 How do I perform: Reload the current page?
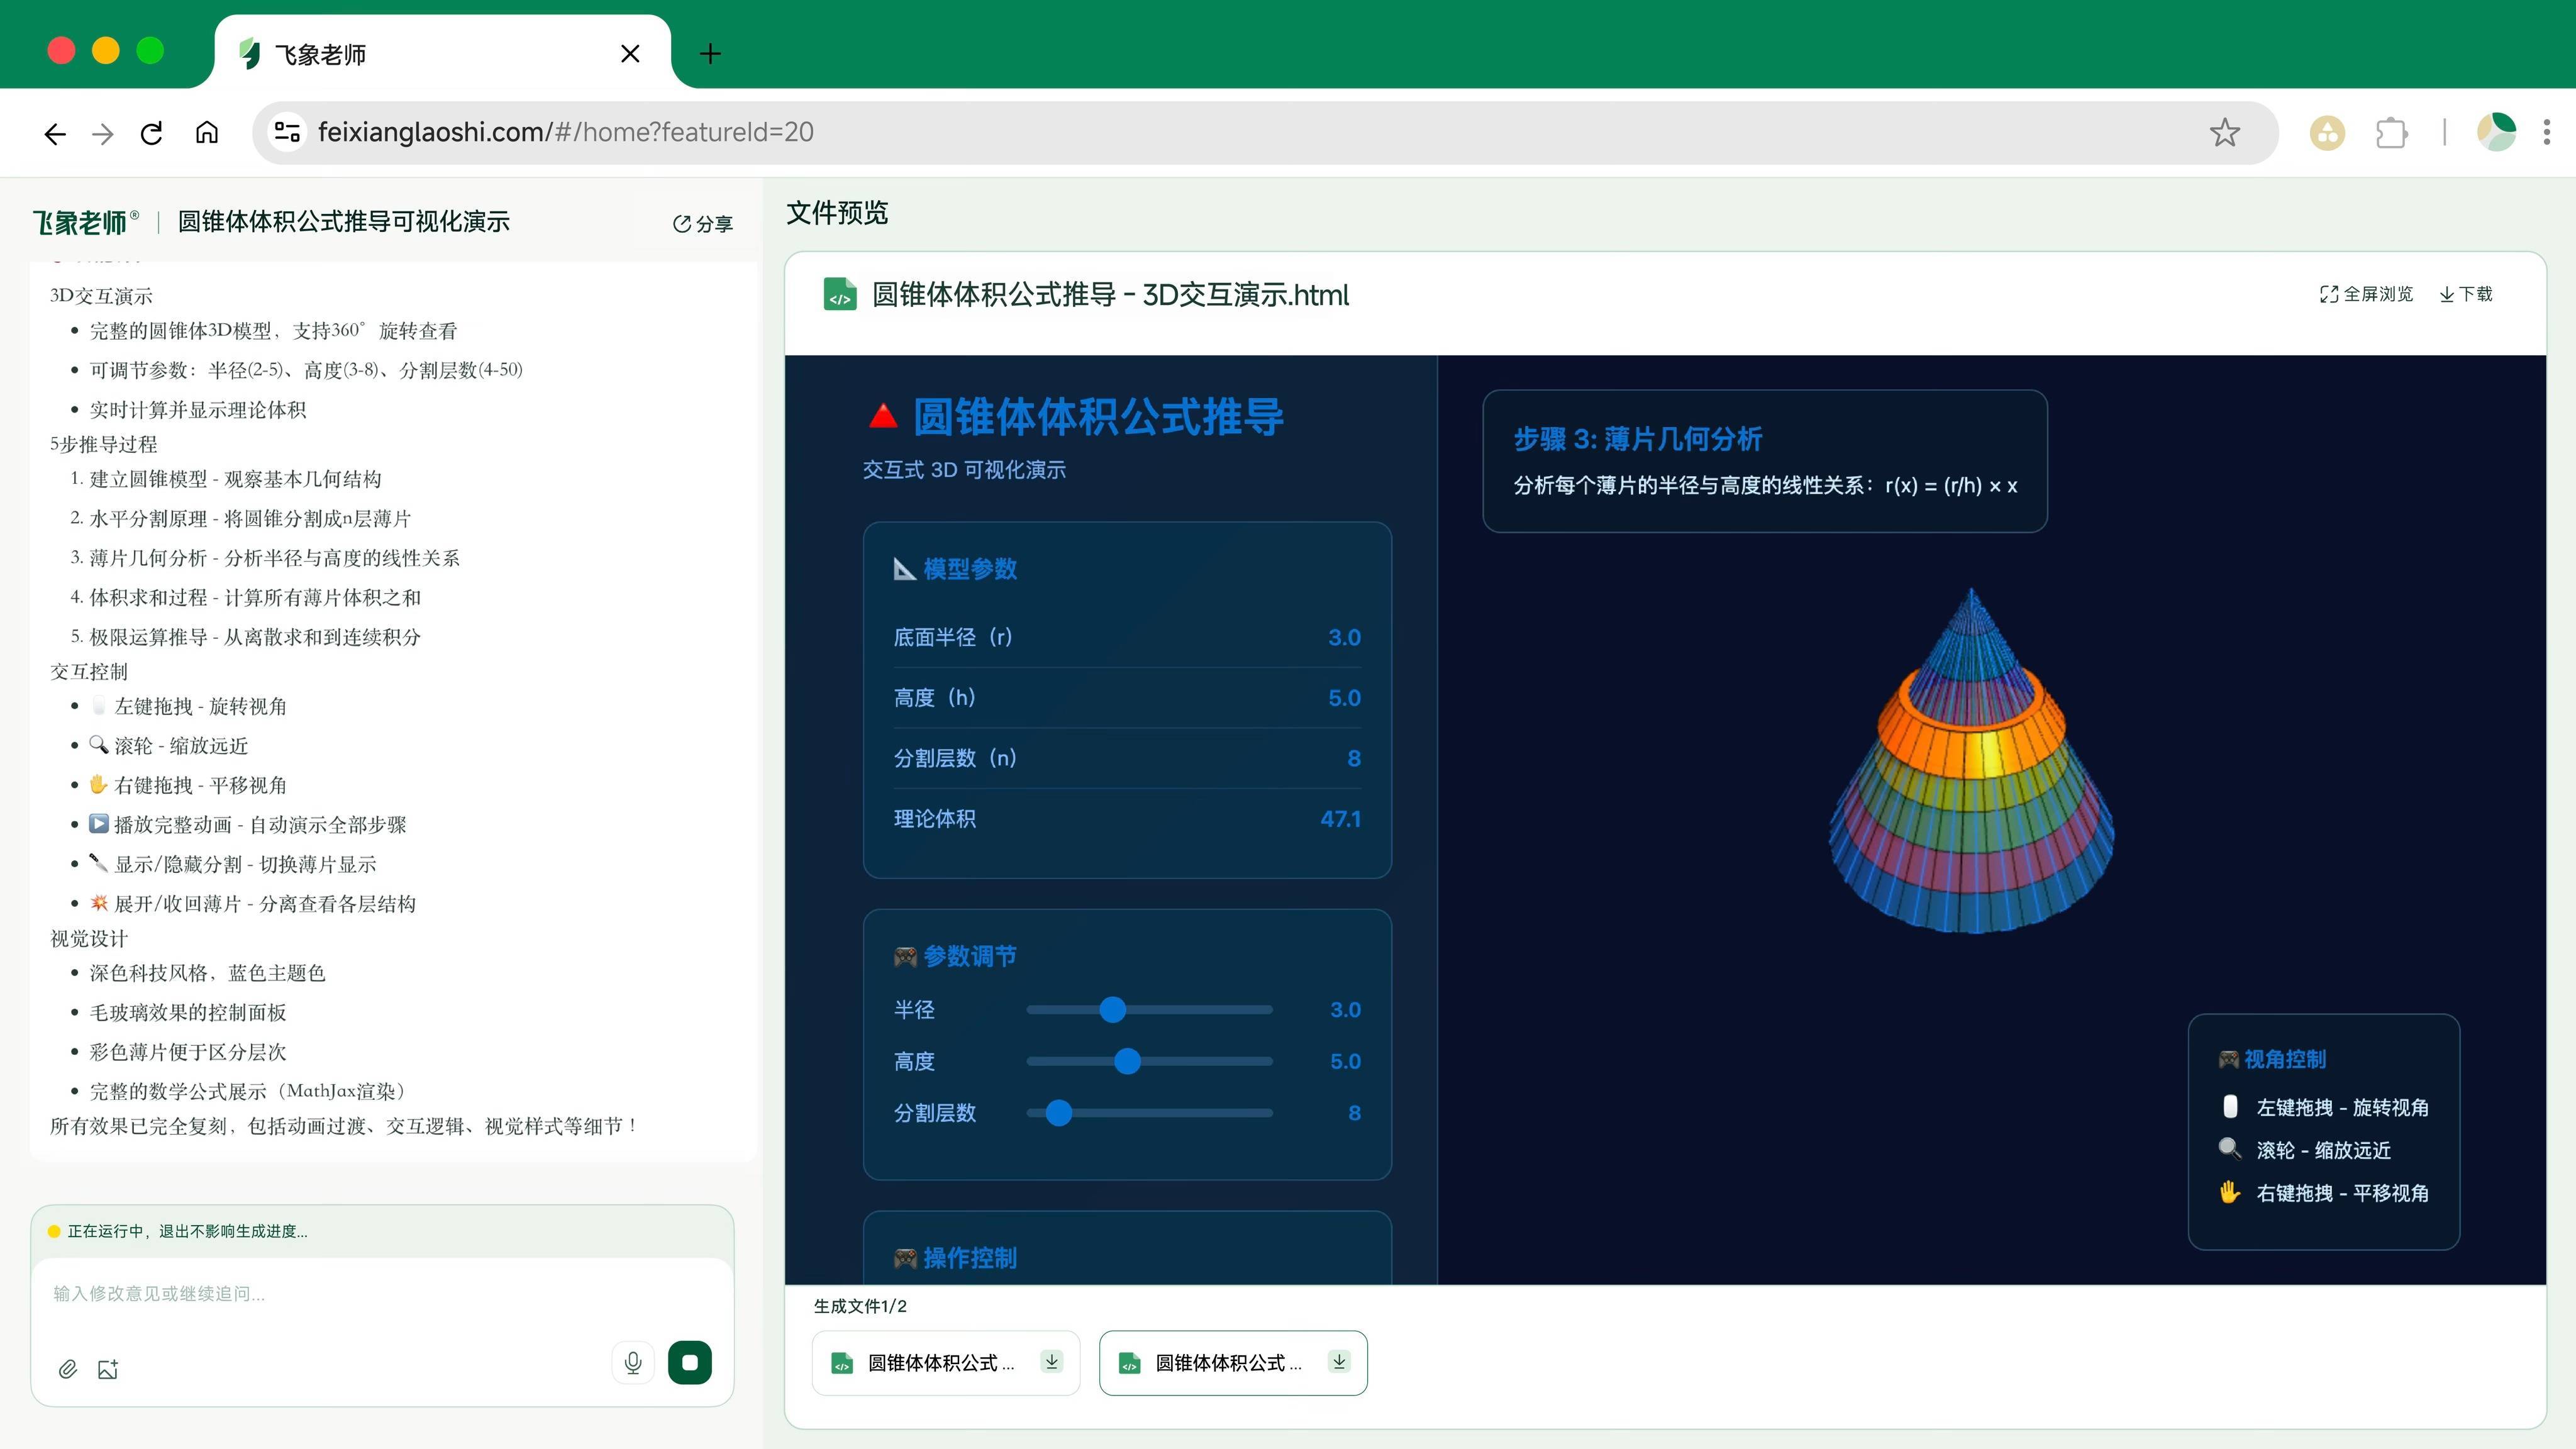pos(152,132)
